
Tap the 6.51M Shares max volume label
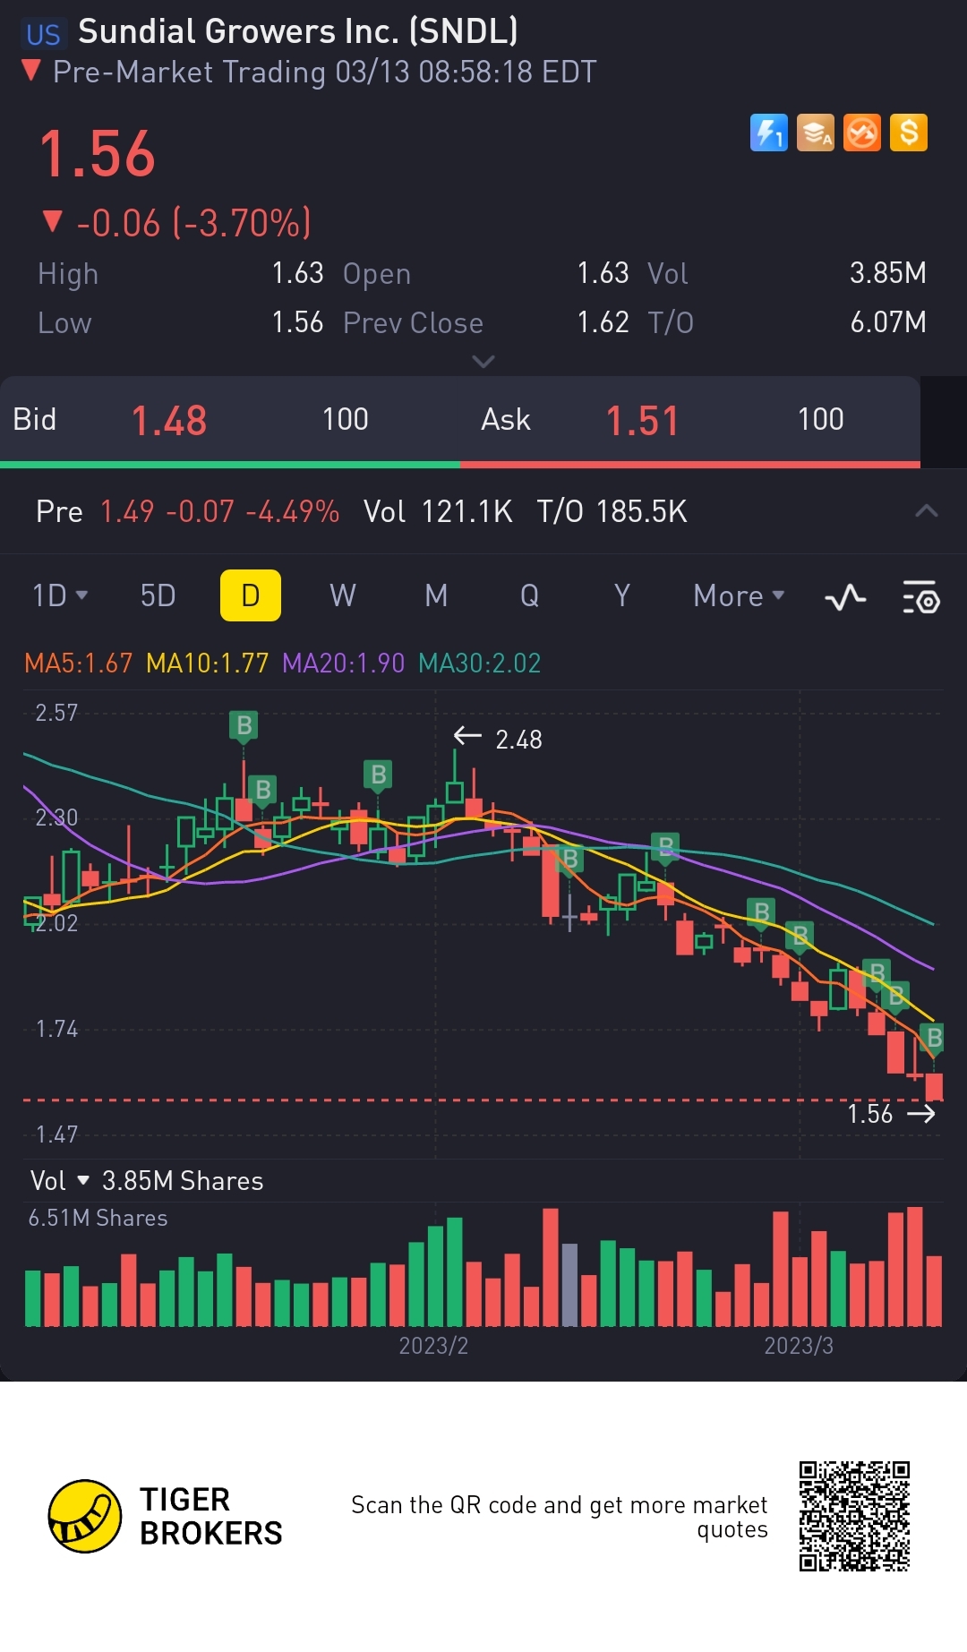98,1219
